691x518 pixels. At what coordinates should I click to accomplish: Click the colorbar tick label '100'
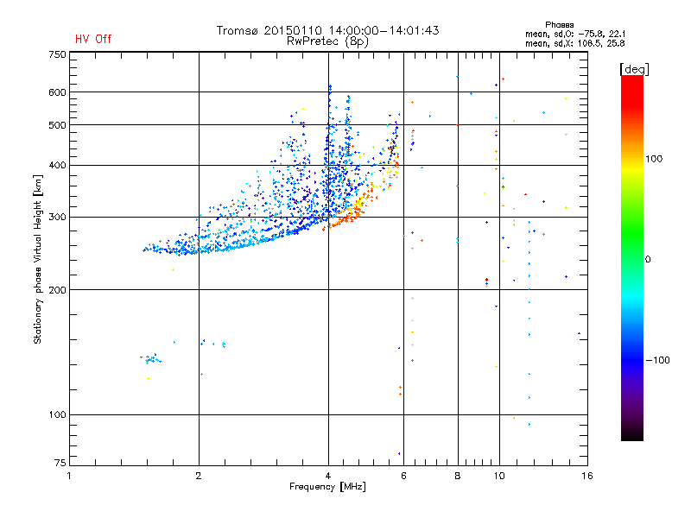tap(654, 159)
